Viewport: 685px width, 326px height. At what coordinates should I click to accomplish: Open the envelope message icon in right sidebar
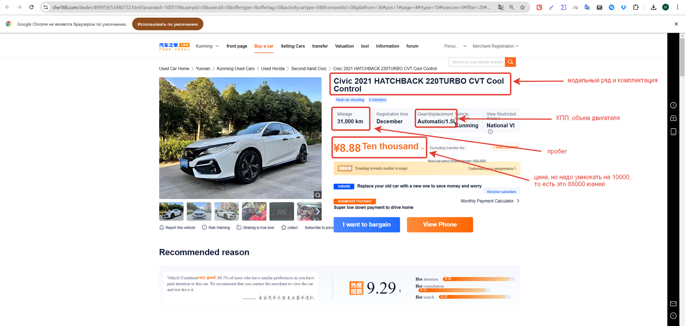(x=673, y=304)
